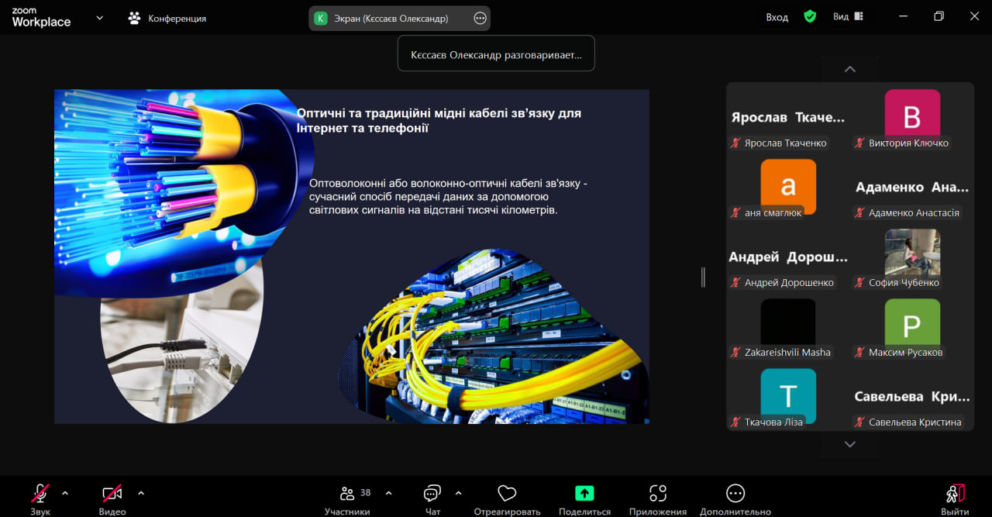992x517 pixels.
Task: Click the Конференция label
Action: pos(177,18)
